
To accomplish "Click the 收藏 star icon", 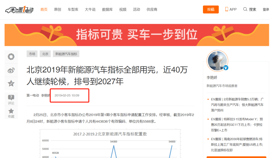I will (x=11, y=111).
